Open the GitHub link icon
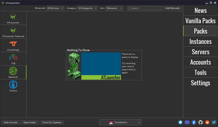The height and width of the screenshot is (127, 218). pos(200,122)
